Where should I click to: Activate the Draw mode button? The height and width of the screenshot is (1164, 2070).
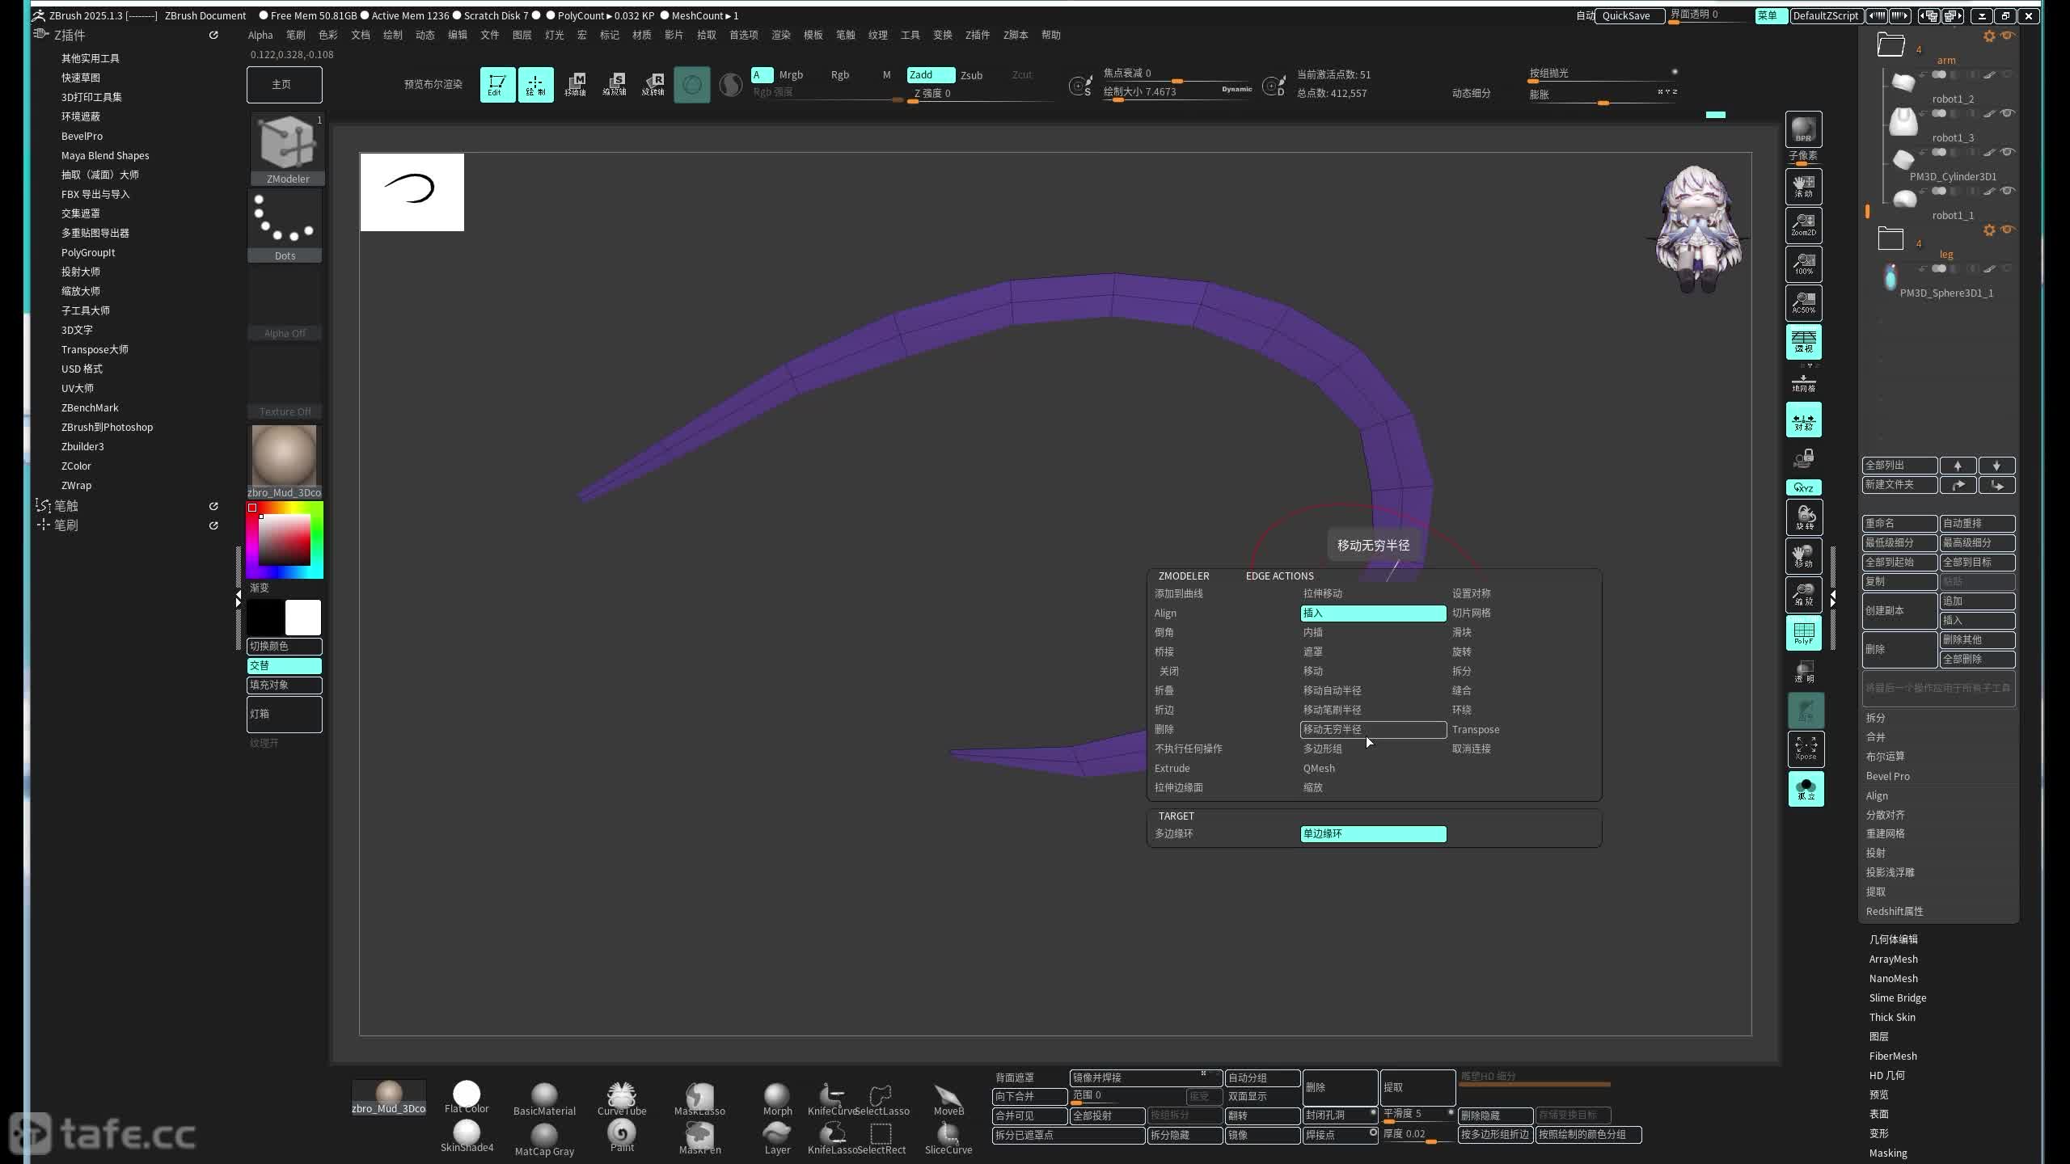(x=535, y=84)
